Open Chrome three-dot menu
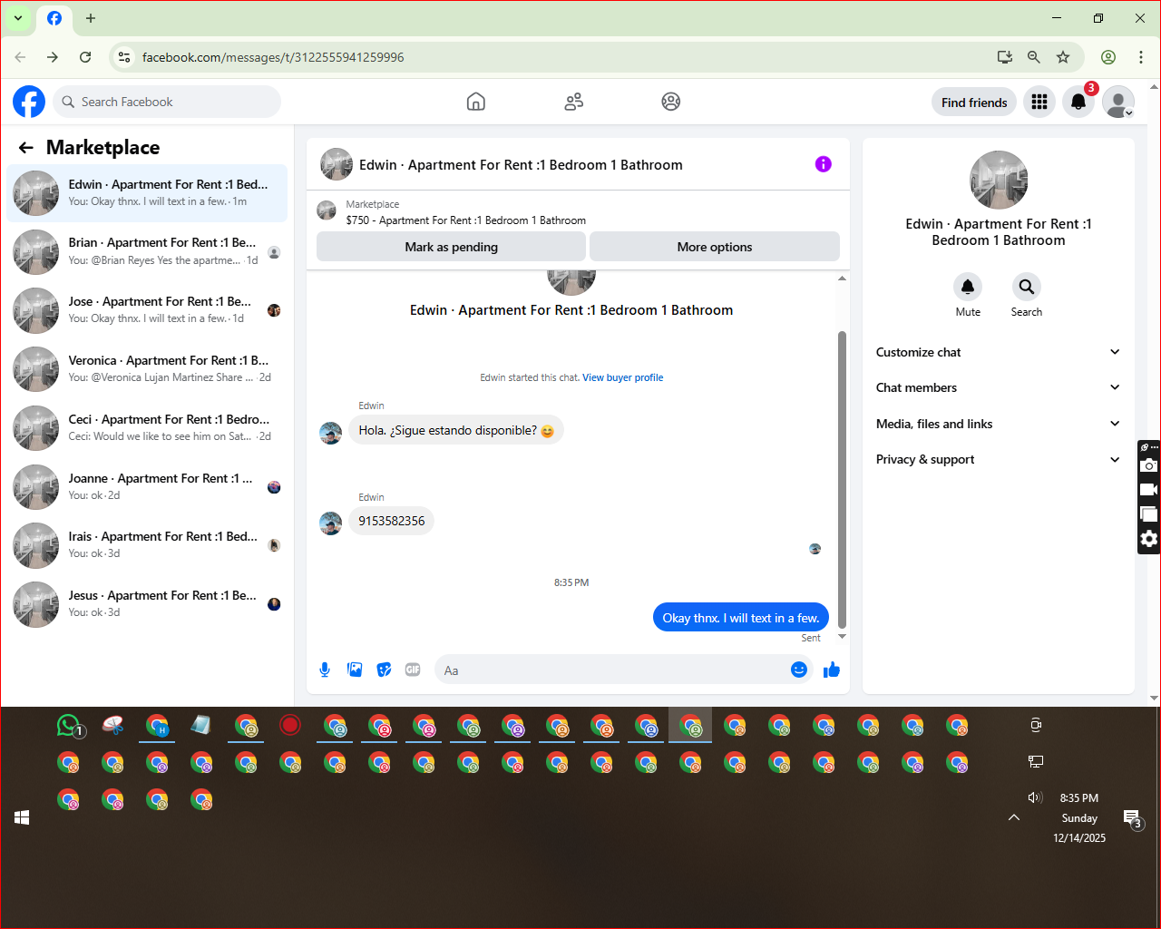This screenshot has height=929, width=1161. pos(1141,57)
